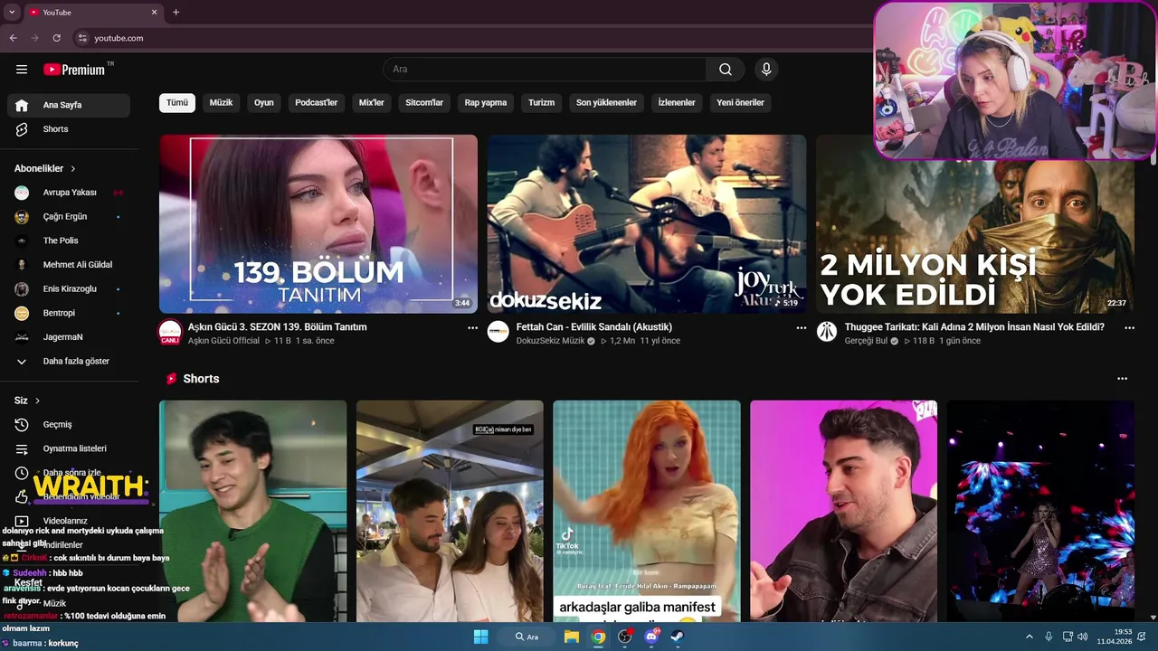Click the Ana Sayfa home icon
1158x651 pixels.
point(22,105)
